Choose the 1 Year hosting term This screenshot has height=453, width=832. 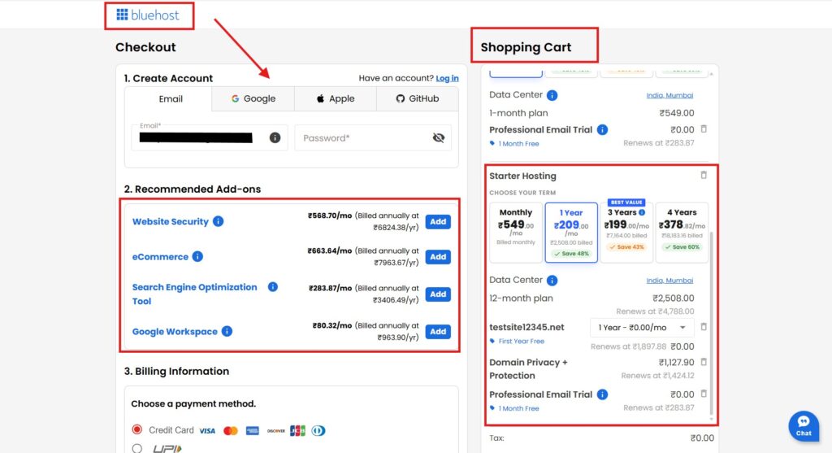(x=571, y=232)
